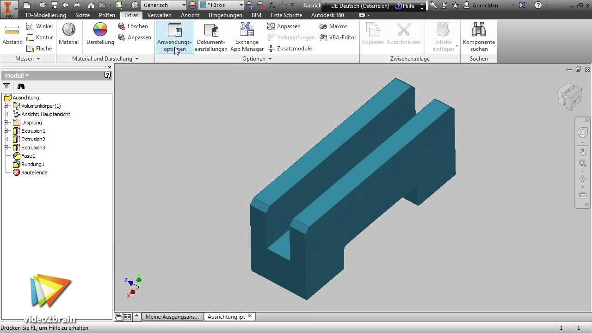
Task: Open the Generisch material dropdown
Action: tap(164, 5)
